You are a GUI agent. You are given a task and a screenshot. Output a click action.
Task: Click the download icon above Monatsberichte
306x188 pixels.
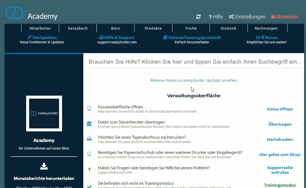click(x=44, y=166)
